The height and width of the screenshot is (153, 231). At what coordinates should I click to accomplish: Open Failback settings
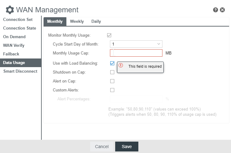11,54
